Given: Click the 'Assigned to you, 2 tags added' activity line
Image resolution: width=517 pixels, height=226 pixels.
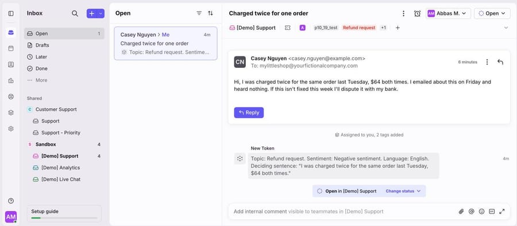Looking at the screenshot, I should pos(369,135).
